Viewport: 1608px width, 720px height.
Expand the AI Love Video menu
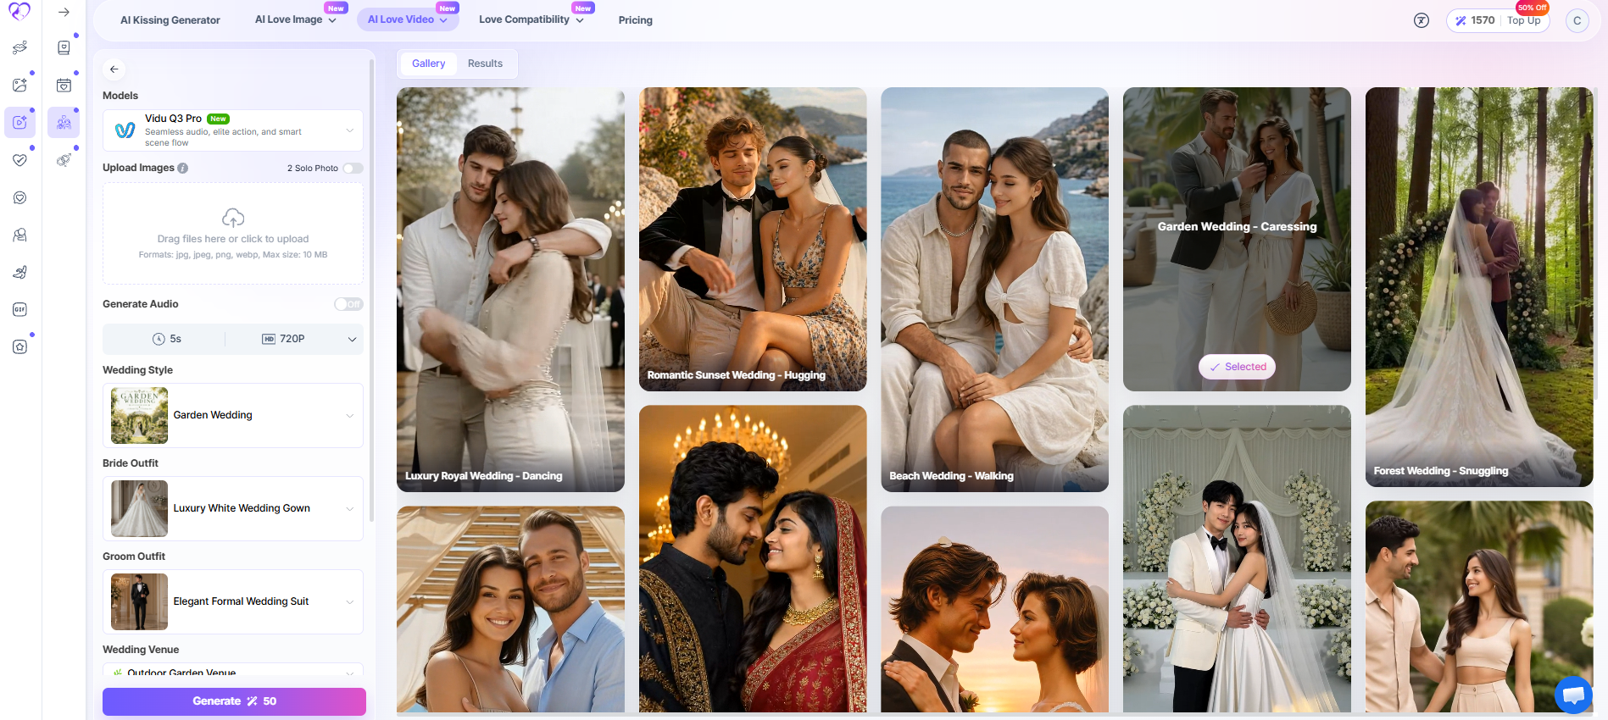click(408, 19)
